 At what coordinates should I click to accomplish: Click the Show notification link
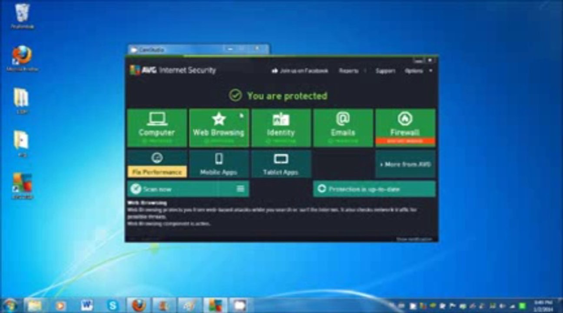click(x=414, y=239)
